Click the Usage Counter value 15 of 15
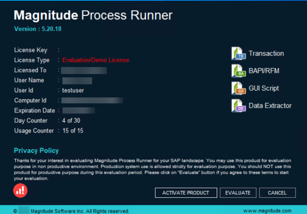 tap(73, 130)
